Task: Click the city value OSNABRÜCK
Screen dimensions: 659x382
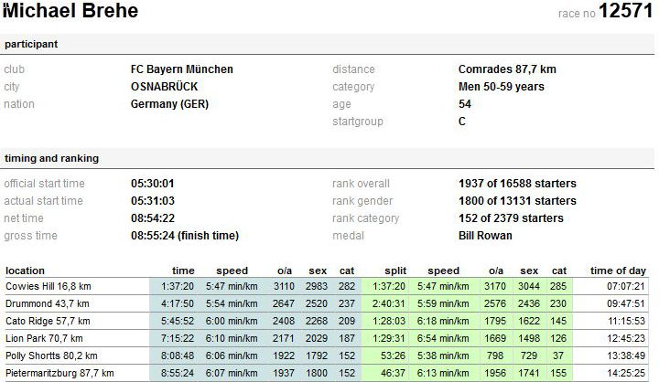Action: (x=164, y=87)
